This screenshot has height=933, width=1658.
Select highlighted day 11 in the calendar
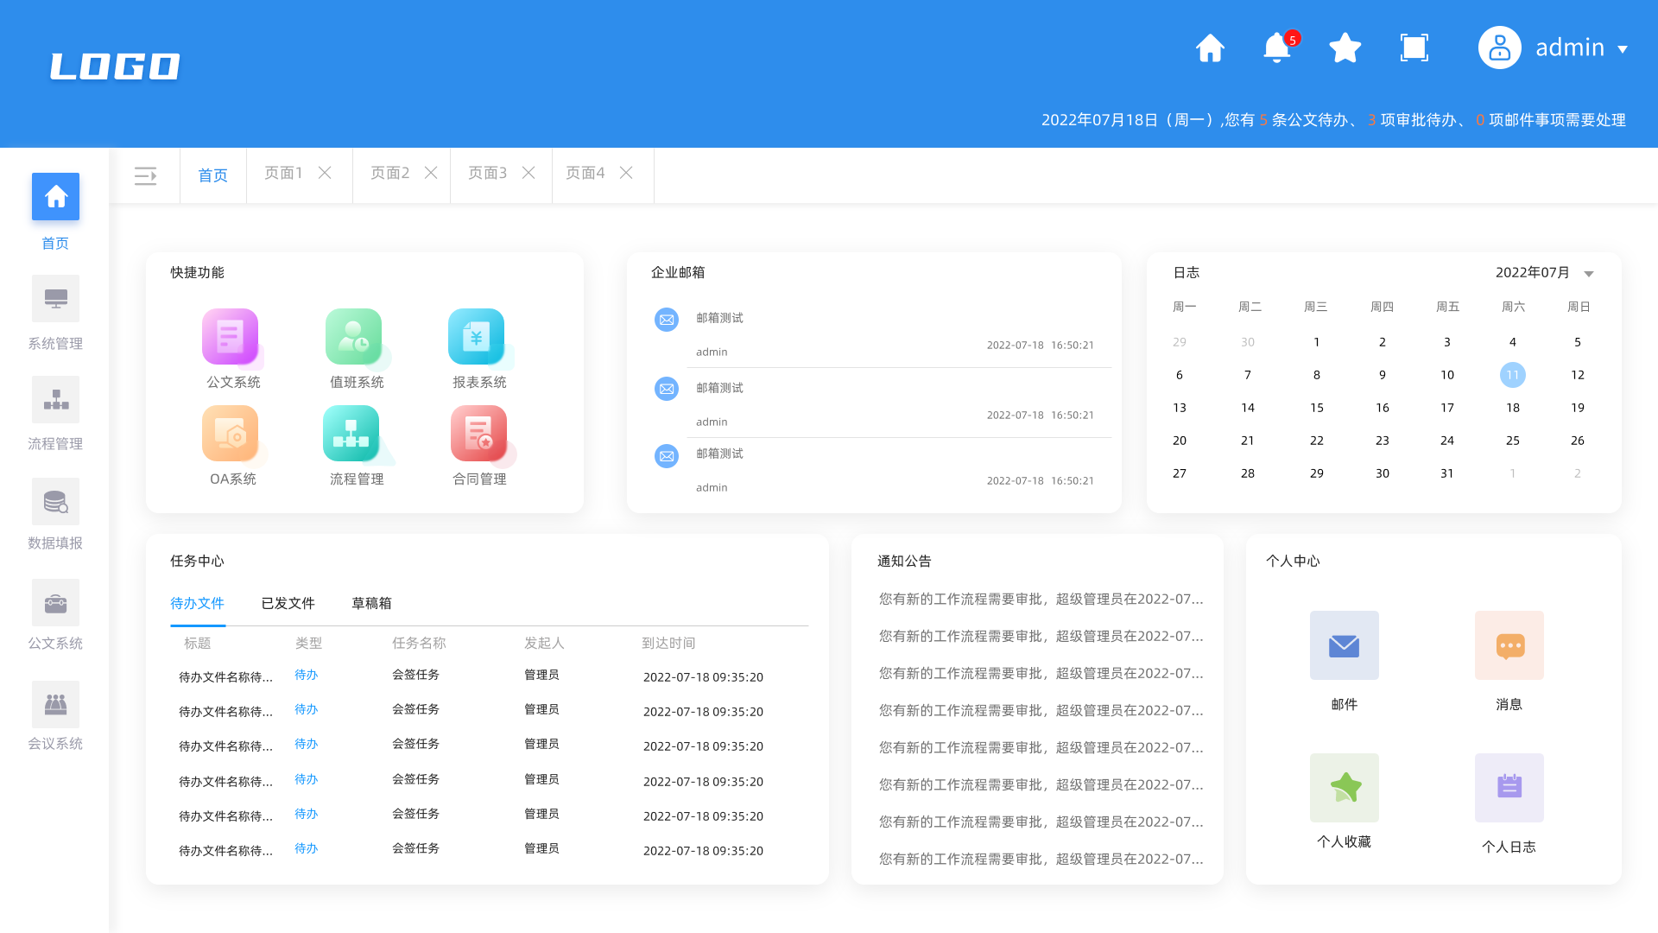click(x=1512, y=375)
